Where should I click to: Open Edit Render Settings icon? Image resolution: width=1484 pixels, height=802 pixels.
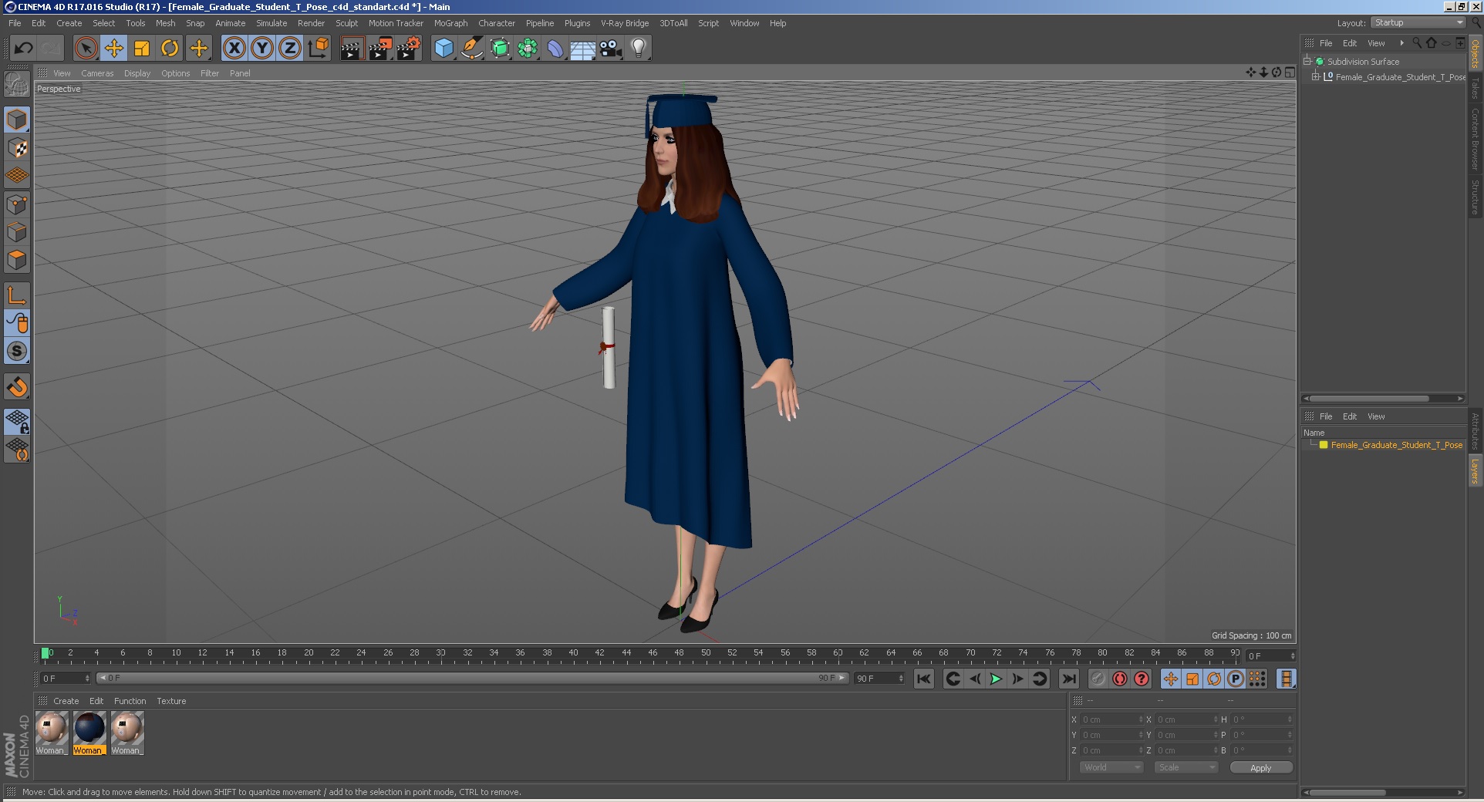[x=409, y=49]
